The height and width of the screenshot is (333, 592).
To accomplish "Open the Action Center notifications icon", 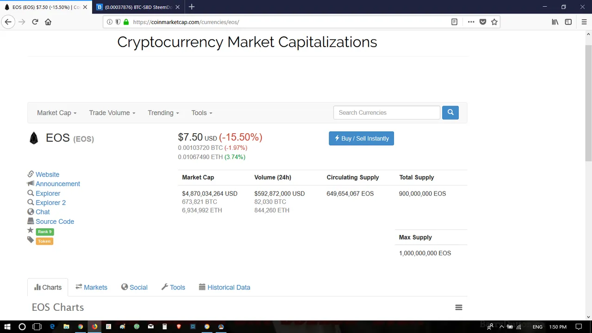I will [579, 327].
